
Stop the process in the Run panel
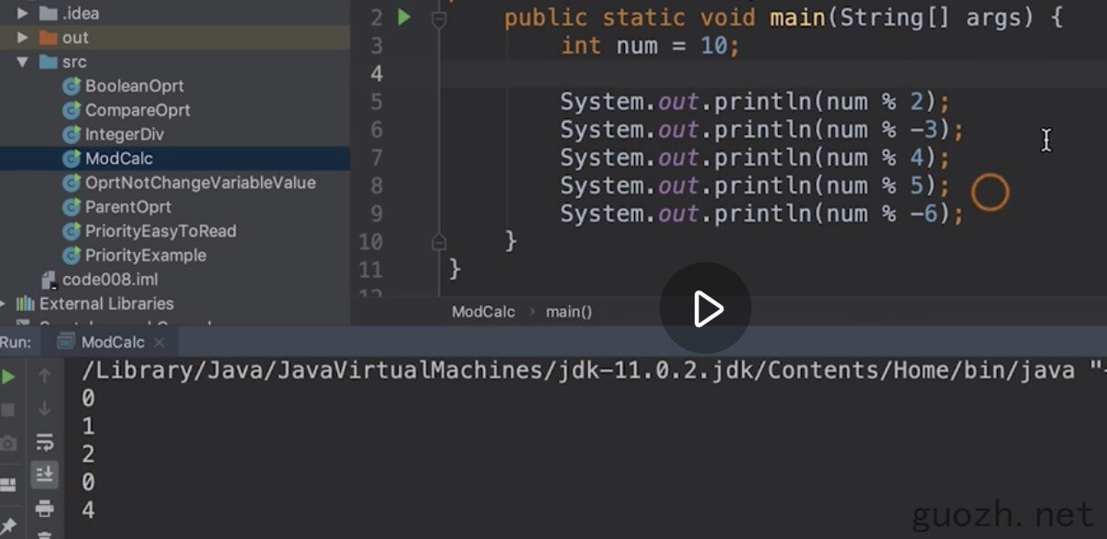point(8,410)
